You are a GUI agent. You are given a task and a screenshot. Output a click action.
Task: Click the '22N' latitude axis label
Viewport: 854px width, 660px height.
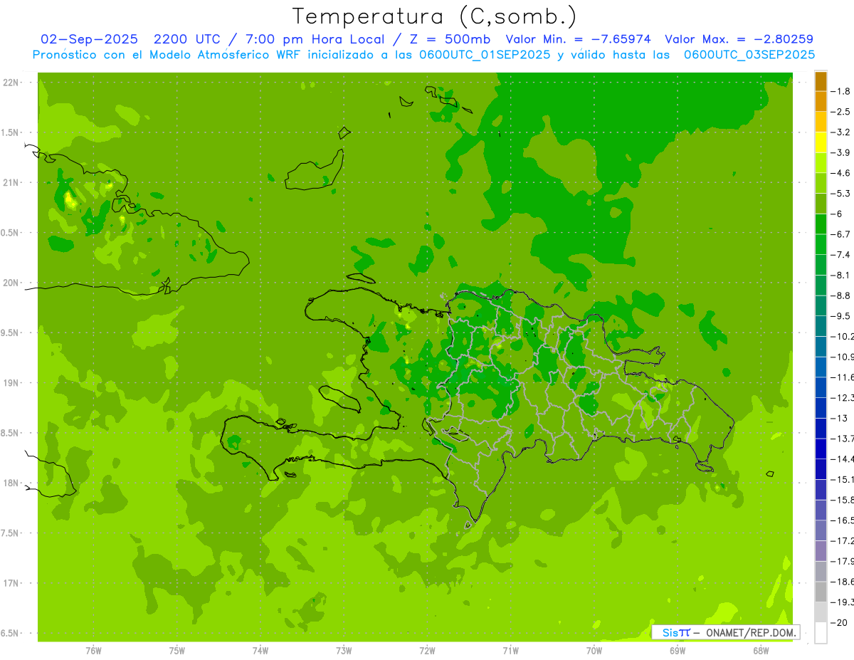[x=11, y=83]
